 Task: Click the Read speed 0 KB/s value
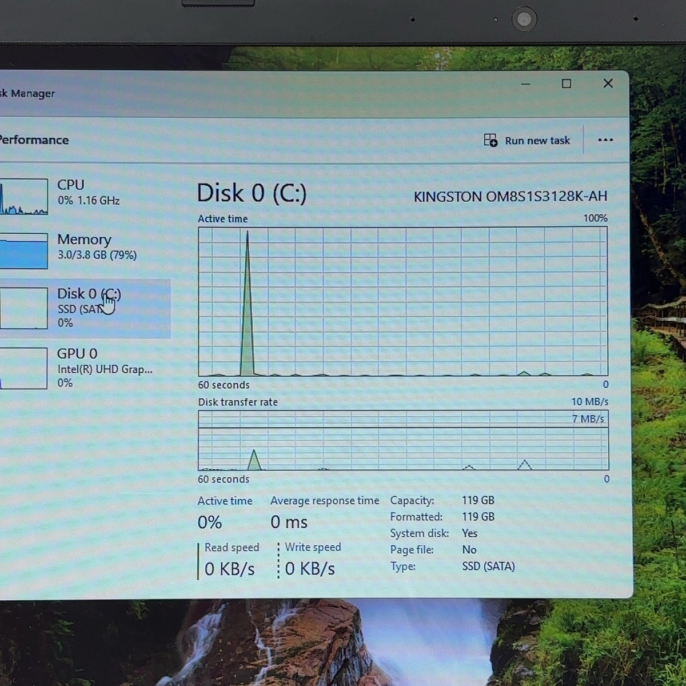coord(230,569)
